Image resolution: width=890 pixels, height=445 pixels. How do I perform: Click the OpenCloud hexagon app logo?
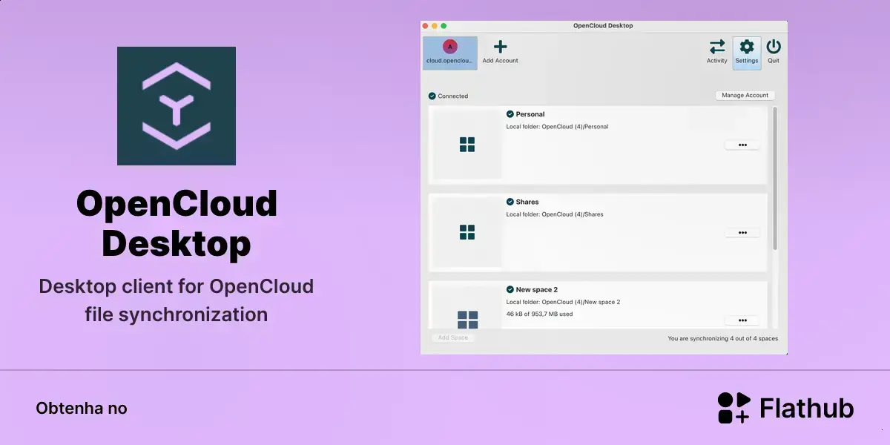tap(177, 106)
